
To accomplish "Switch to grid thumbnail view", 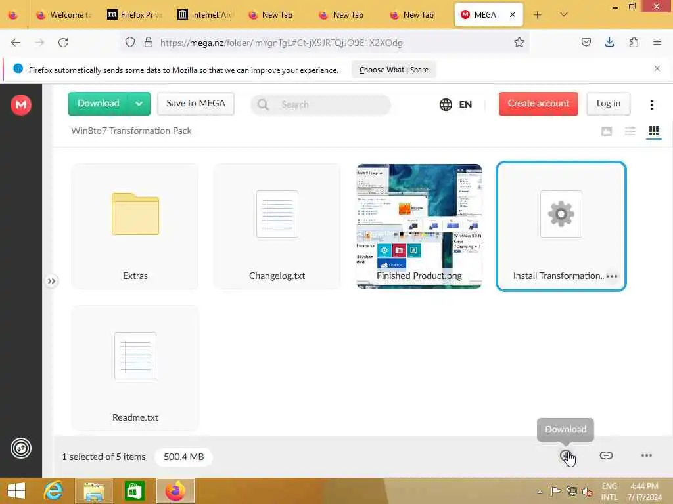I will tap(654, 131).
